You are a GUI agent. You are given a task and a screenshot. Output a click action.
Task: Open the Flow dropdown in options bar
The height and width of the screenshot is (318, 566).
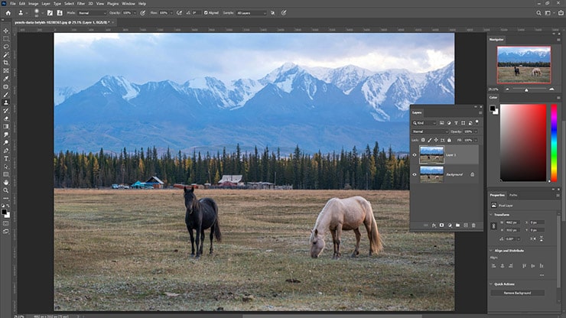[171, 13]
